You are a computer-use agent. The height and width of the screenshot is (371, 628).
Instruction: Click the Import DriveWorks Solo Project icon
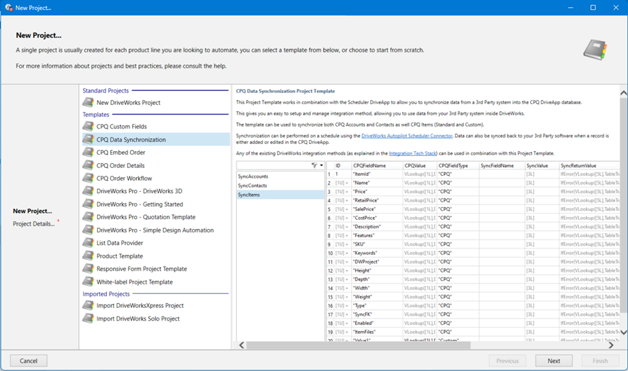point(88,319)
